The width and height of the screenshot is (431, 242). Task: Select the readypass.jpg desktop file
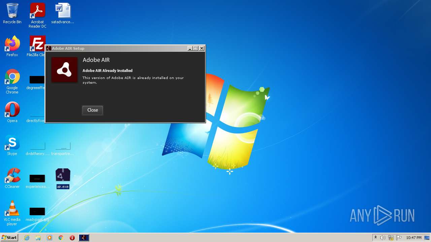coord(37,214)
